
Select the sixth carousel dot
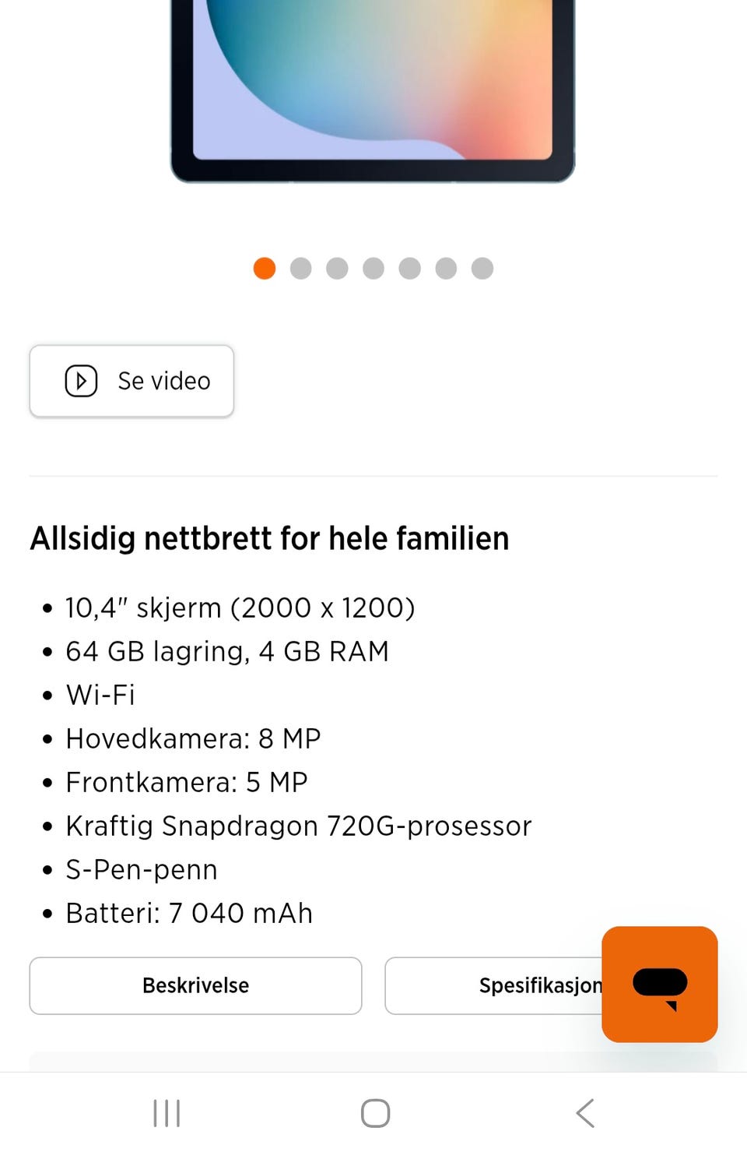click(x=446, y=268)
